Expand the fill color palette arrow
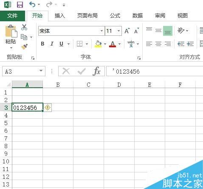The image size is (203, 189). point(105,44)
